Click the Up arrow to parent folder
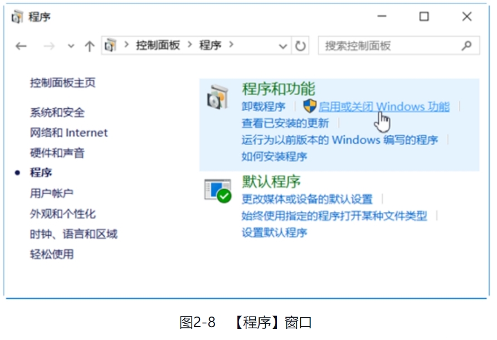 click(89, 46)
